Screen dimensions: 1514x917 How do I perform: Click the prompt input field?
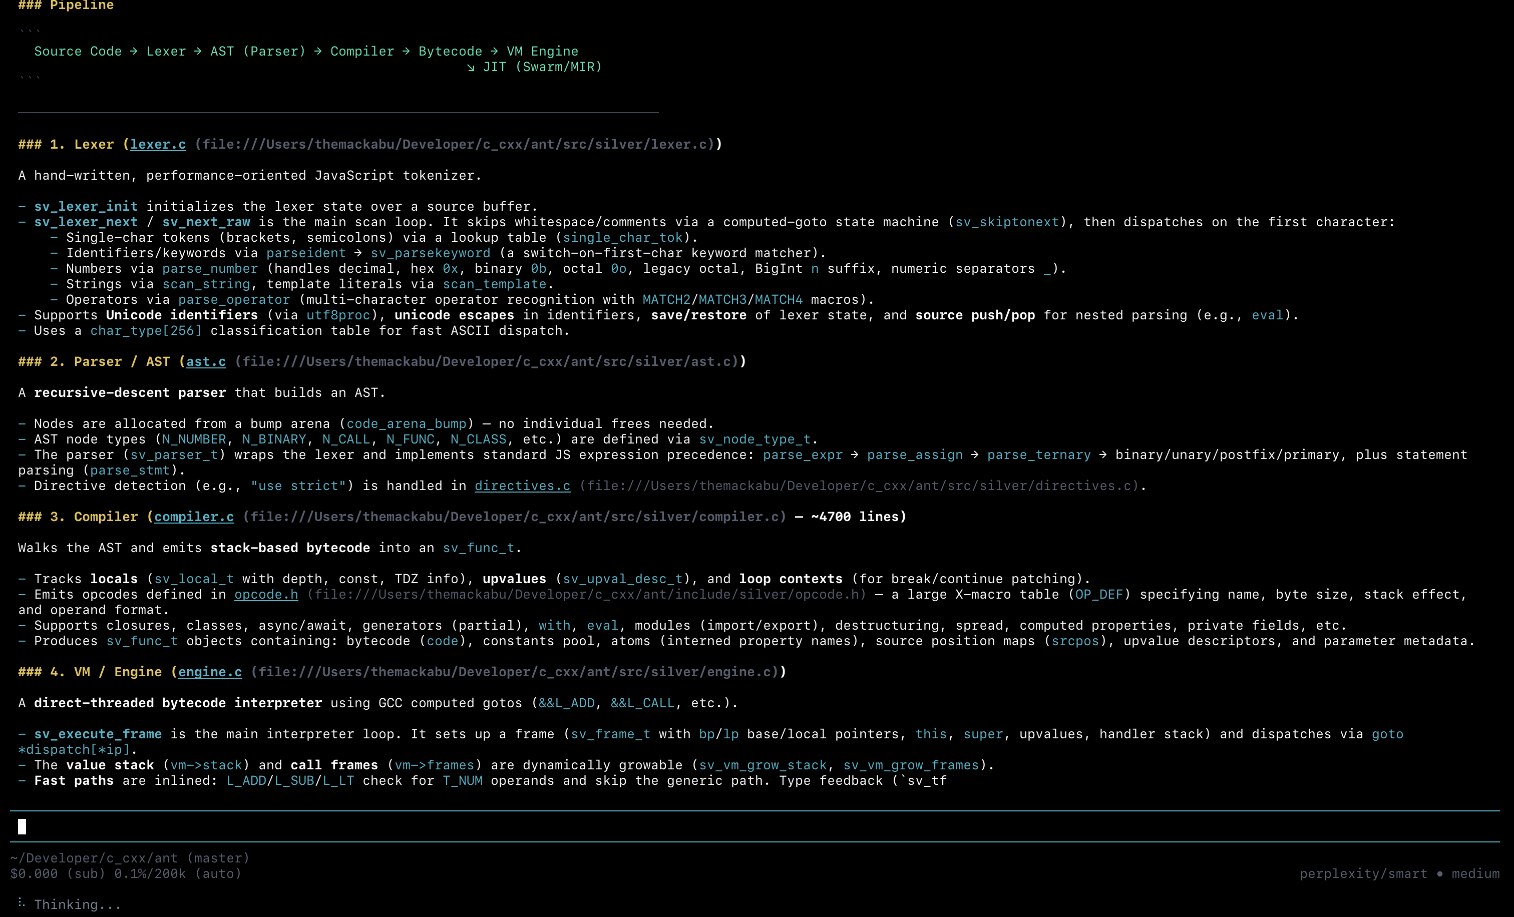[737, 827]
